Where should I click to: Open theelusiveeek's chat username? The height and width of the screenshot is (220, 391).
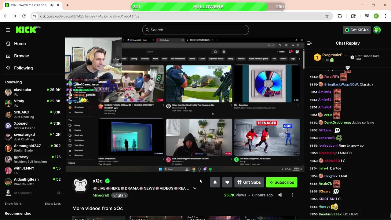330,214
